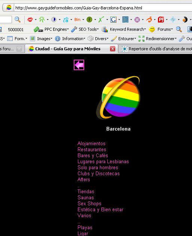Screen dimensions: 192x236
Task: Open the Restaurantes link
Action: click(x=92, y=149)
